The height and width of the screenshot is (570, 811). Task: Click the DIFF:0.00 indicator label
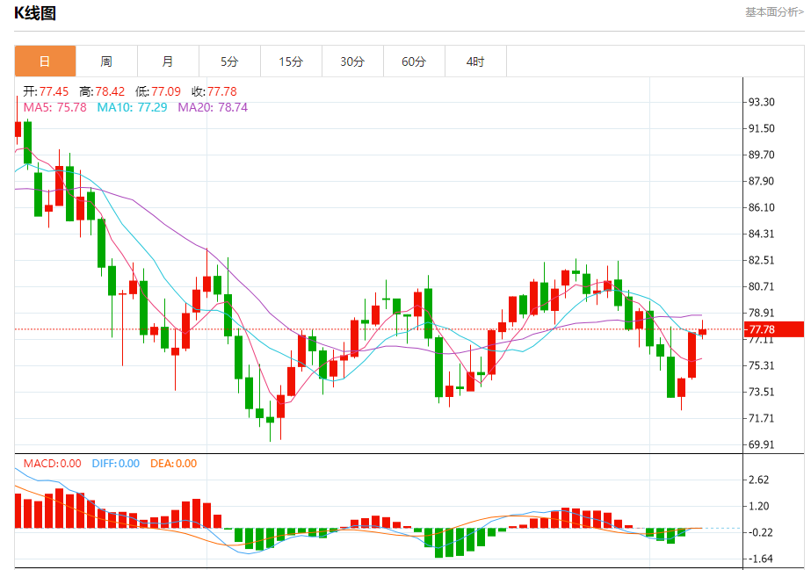tap(116, 464)
